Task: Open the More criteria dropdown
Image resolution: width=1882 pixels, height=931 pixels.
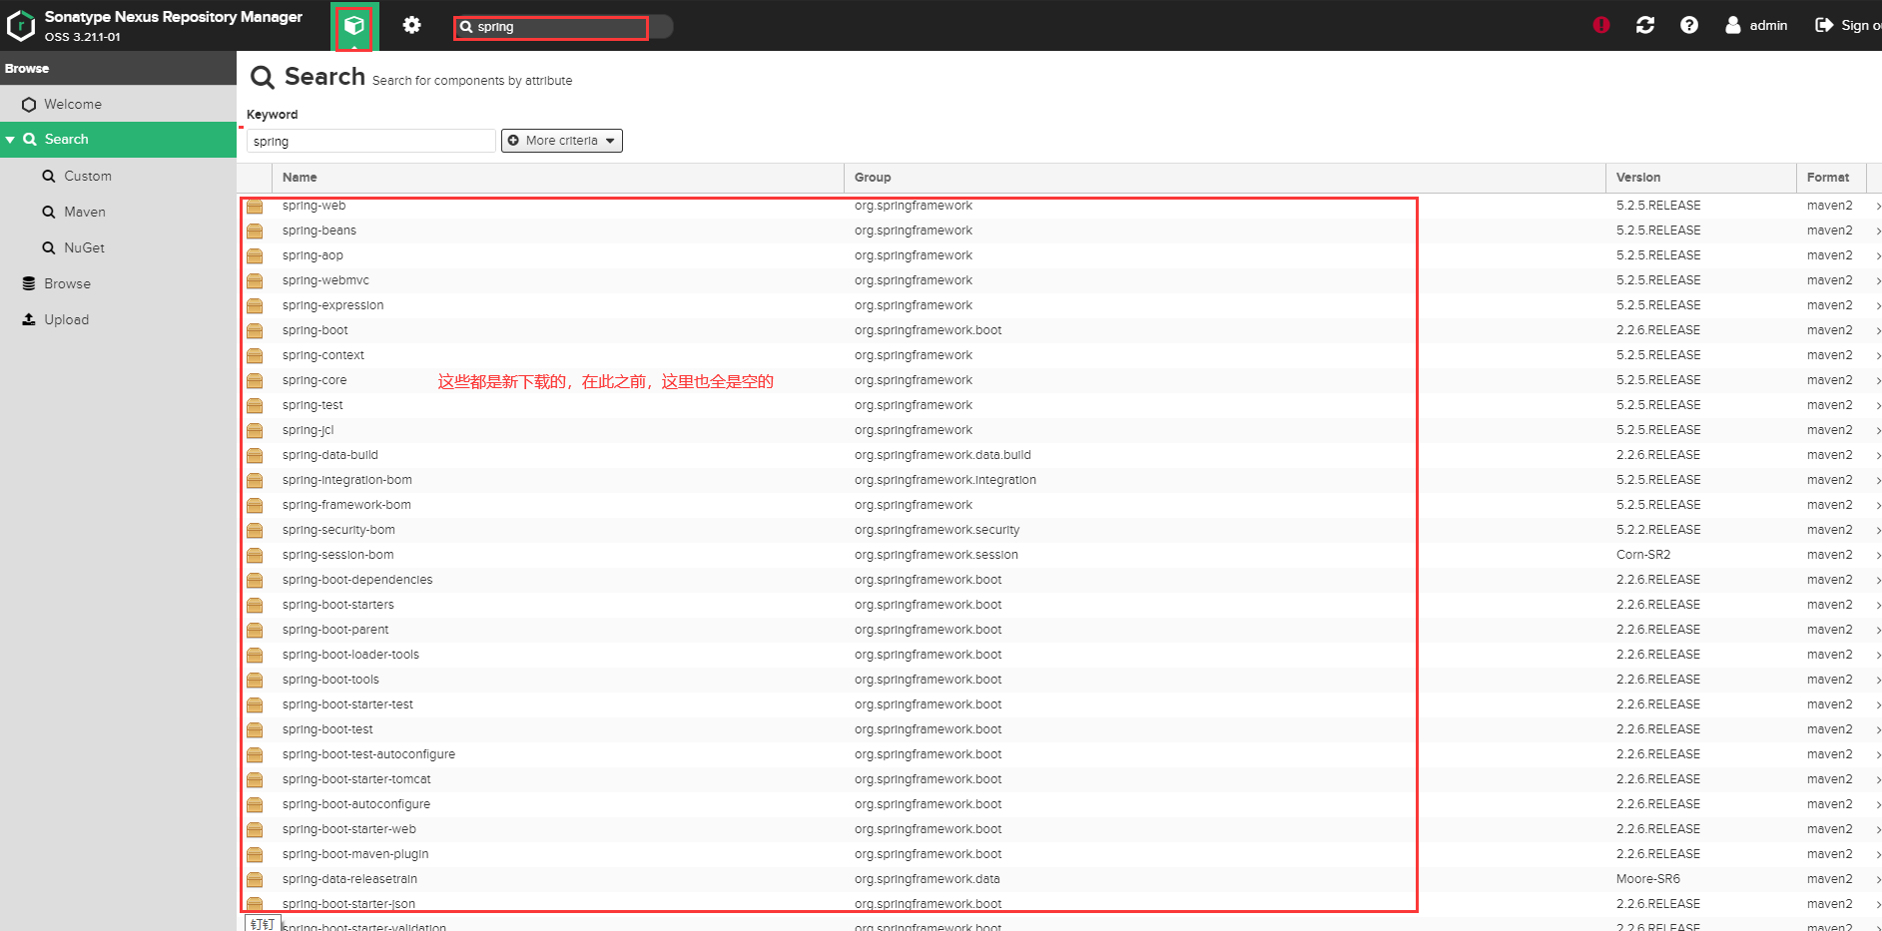Action: pyautogui.click(x=562, y=141)
